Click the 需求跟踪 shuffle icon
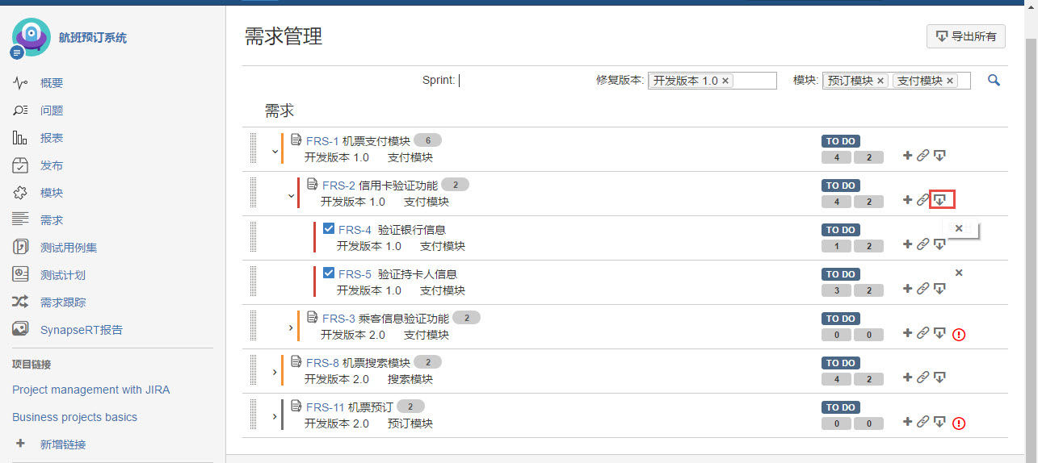This screenshot has width=1038, height=463. (21, 302)
